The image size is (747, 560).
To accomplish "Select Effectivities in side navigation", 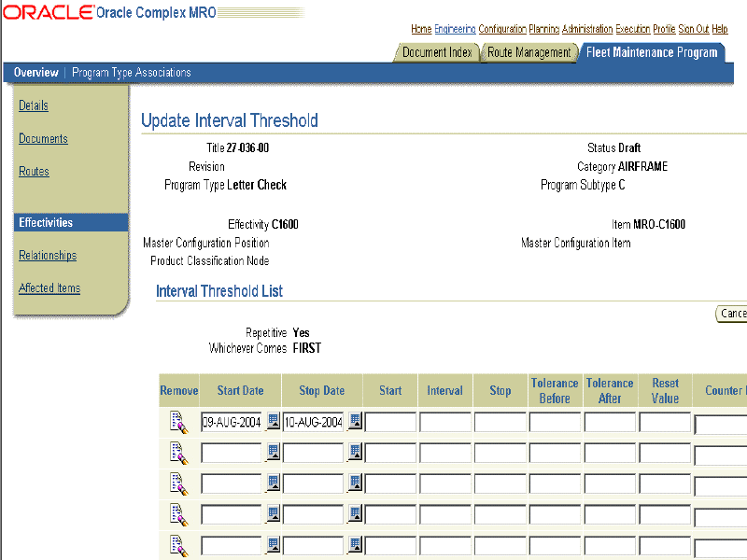I will pos(71,222).
